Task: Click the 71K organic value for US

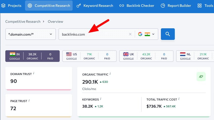Action: [x=89, y=54]
